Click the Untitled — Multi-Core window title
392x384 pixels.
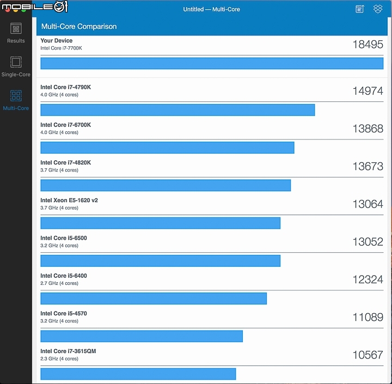[x=211, y=9]
